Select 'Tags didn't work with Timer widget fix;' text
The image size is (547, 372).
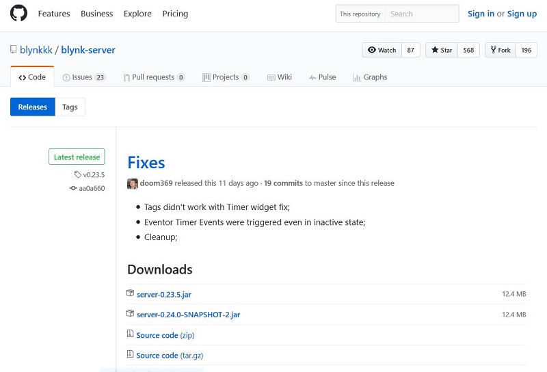pyautogui.click(x=217, y=207)
